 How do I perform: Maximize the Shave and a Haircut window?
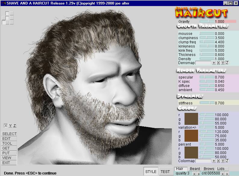pyautogui.click(x=231, y=3)
